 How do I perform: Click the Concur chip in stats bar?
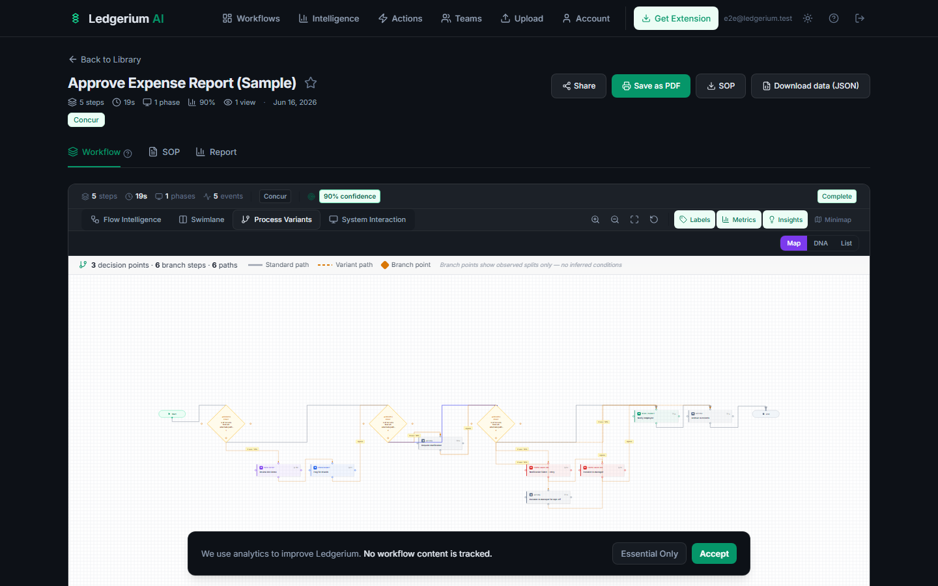(275, 196)
